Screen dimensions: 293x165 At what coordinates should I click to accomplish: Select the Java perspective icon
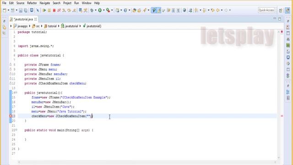[x=288, y=10]
